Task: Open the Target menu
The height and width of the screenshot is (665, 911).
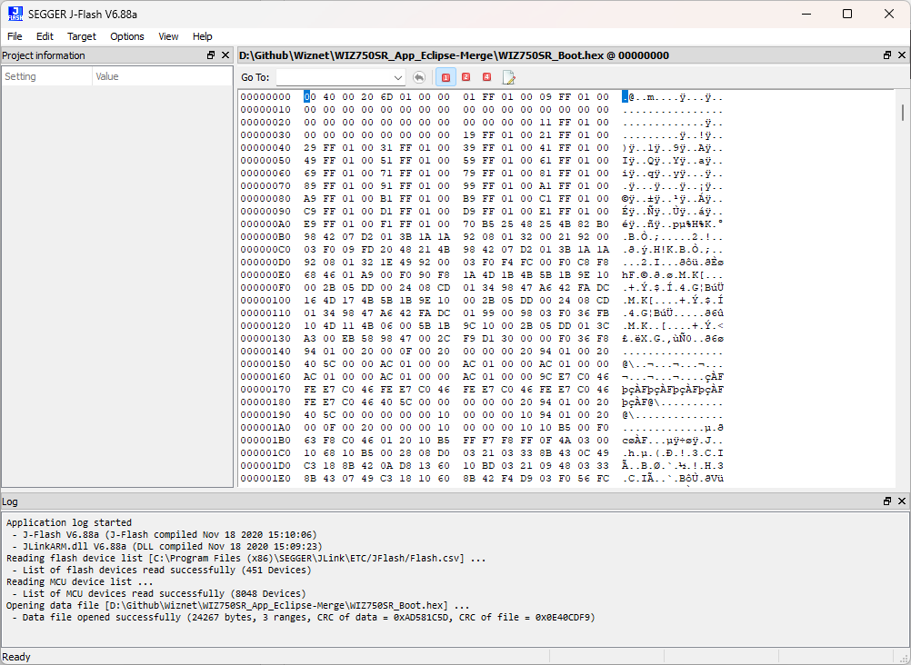Action: pyautogui.click(x=82, y=36)
